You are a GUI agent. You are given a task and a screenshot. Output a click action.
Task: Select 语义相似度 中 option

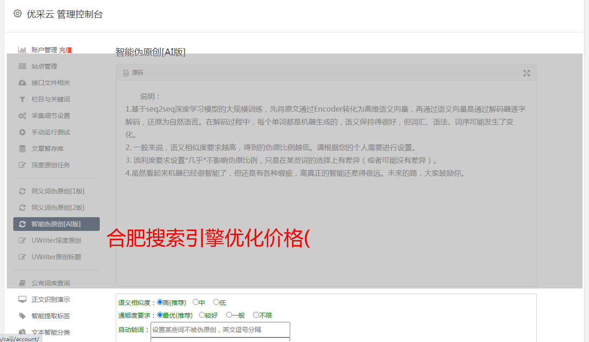pyautogui.click(x=195, y=302)
